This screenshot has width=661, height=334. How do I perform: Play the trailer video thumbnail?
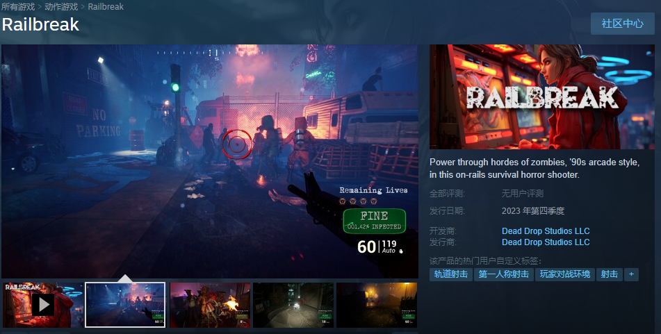(42, 305)
